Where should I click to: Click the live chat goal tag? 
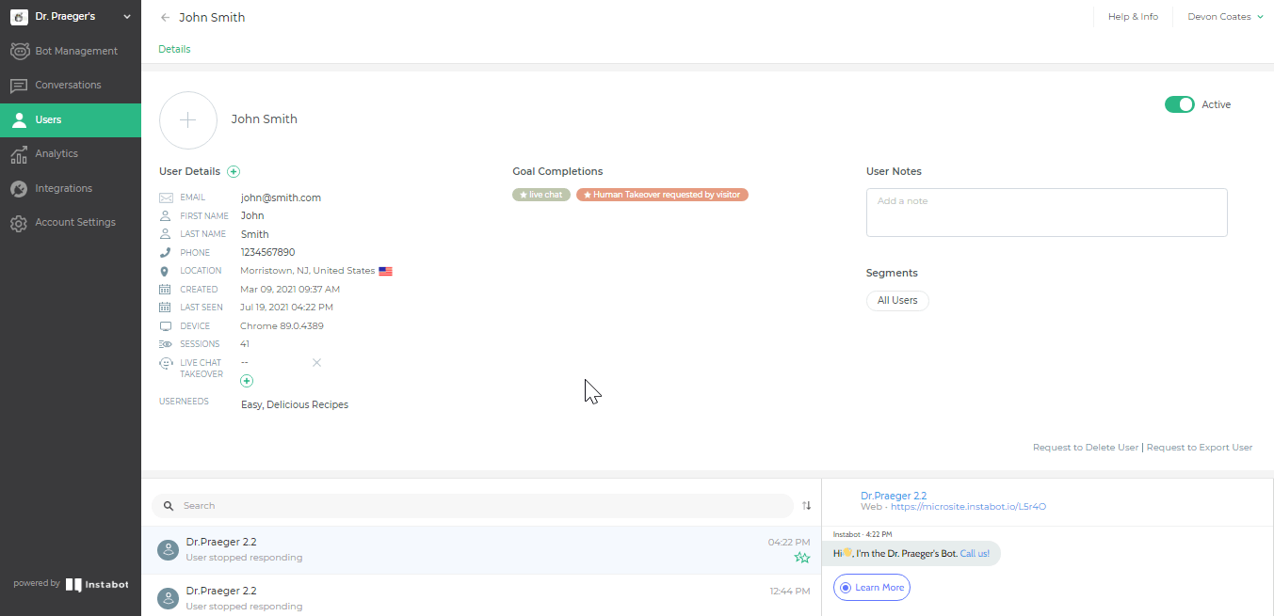541,195
